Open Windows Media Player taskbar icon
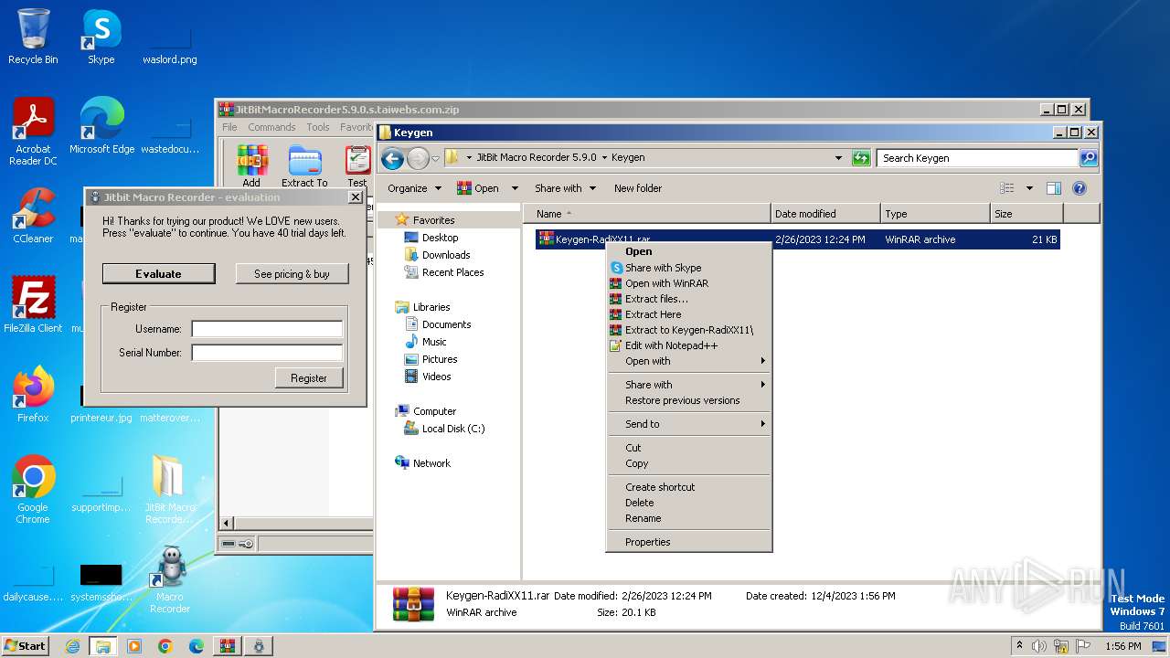 pyautogui.click(x=134, y=646)
